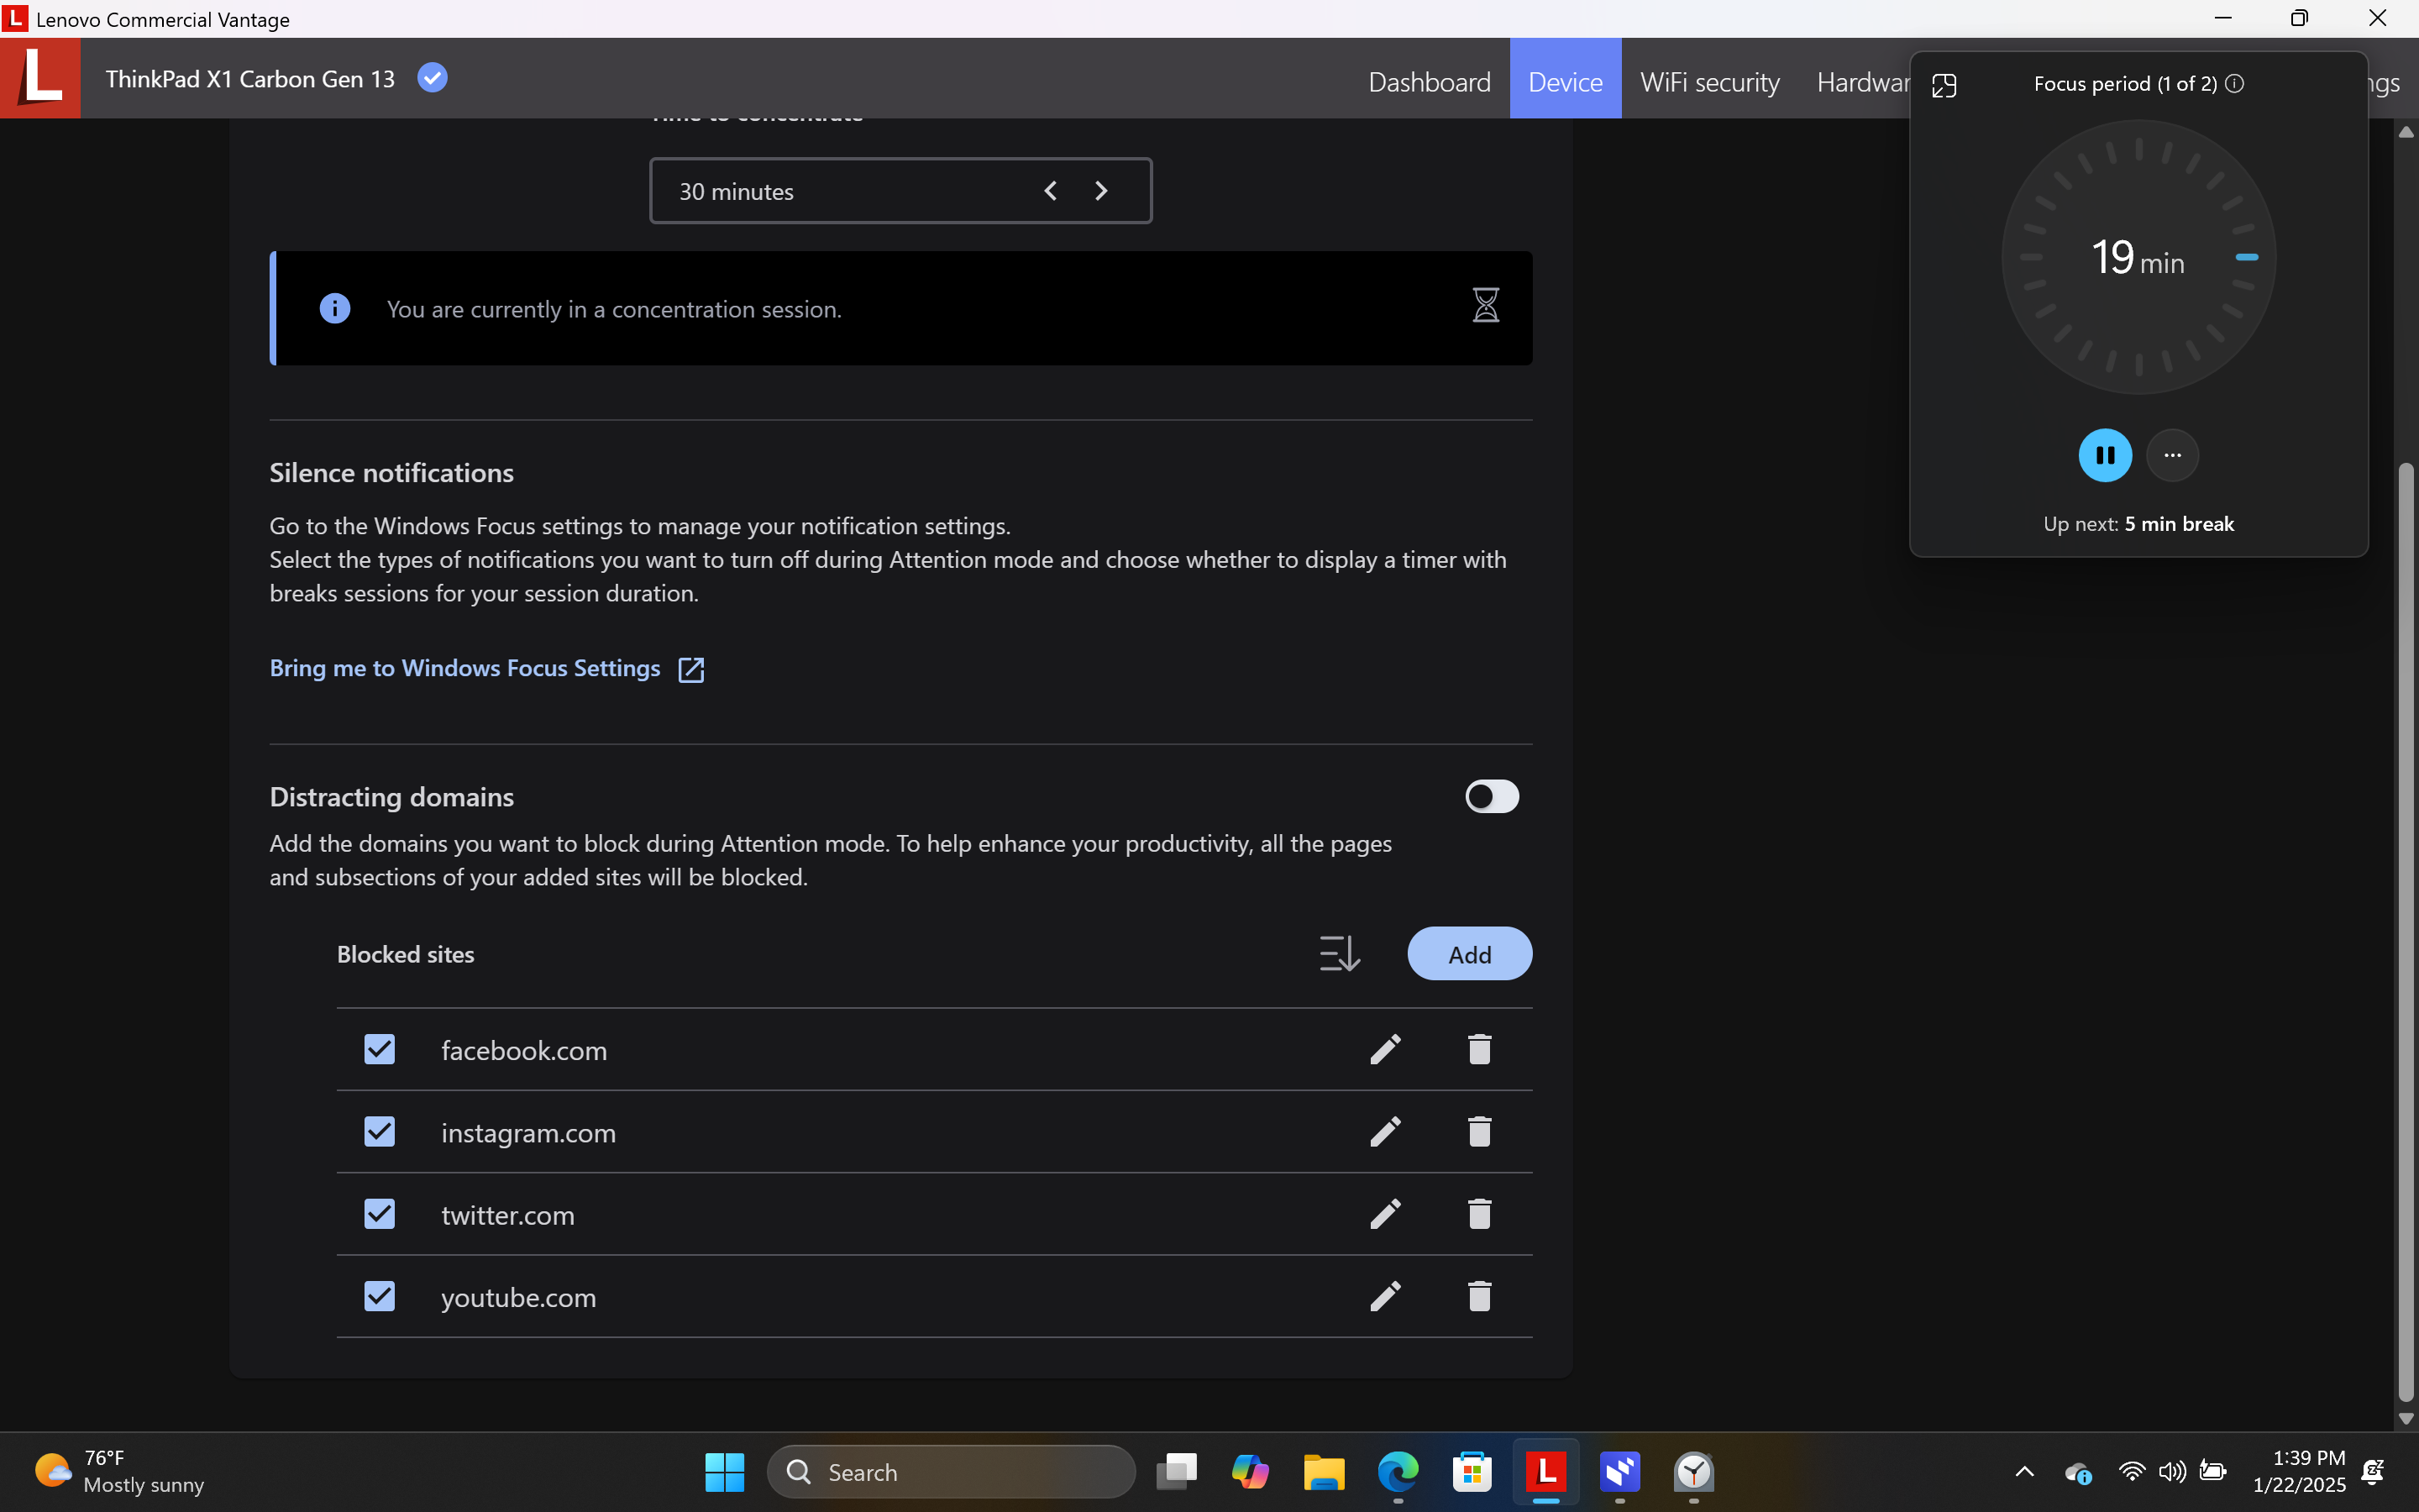The height and width of the screenshot is (1512, 2419).
Task: Click the Lenovo logo in the header
Action: click(x=40, y=78)
